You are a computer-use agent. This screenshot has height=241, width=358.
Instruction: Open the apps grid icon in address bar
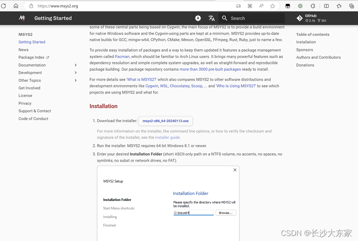coord(250,6)
